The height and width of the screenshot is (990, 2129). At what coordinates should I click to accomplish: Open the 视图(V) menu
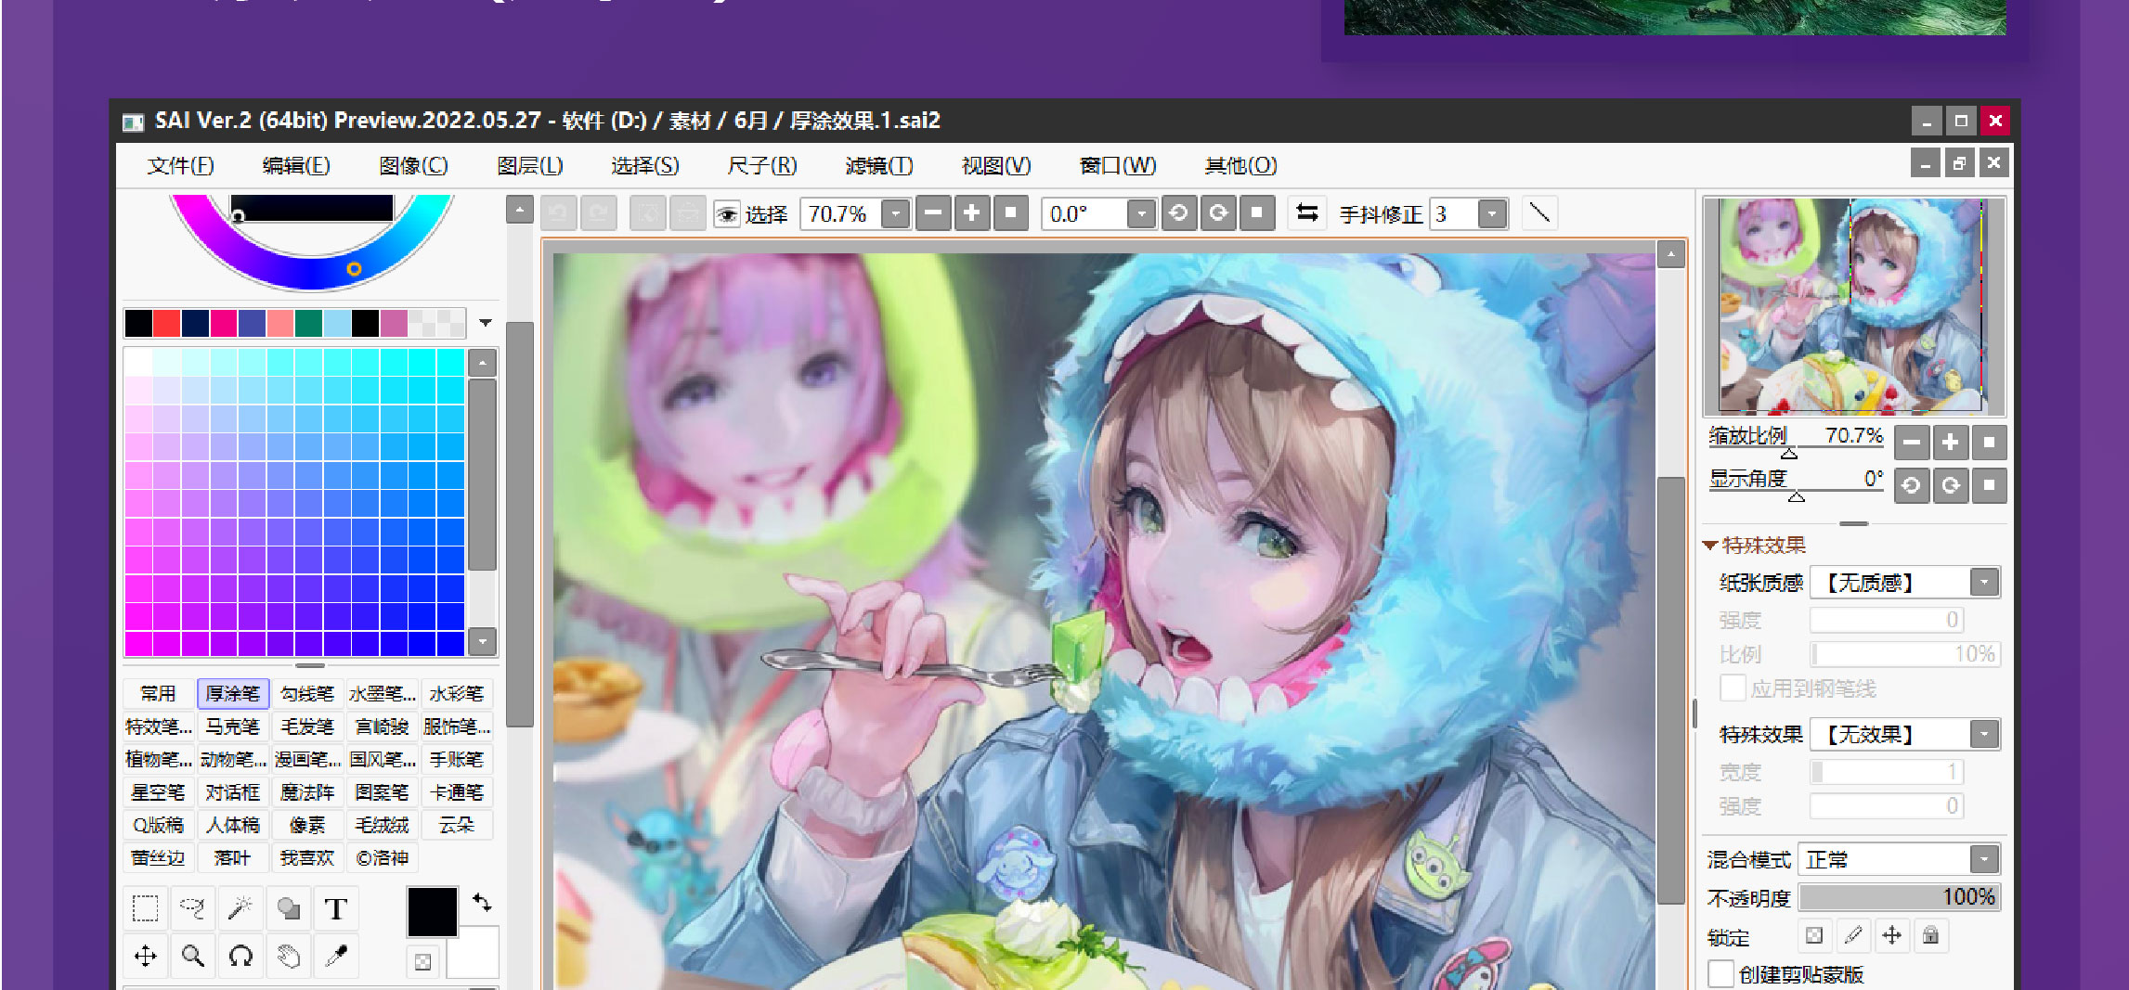click(x=996, y=166)
